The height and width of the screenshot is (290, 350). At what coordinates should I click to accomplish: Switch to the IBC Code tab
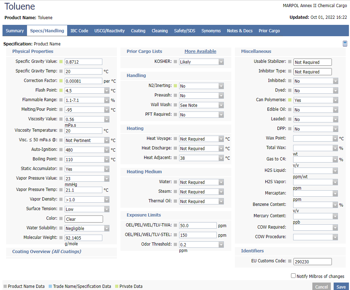tap(79, 31)
